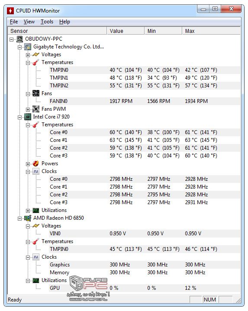
Task: Collapse the AMD Radeon Temperatures node
Action: tap(28, 242)
